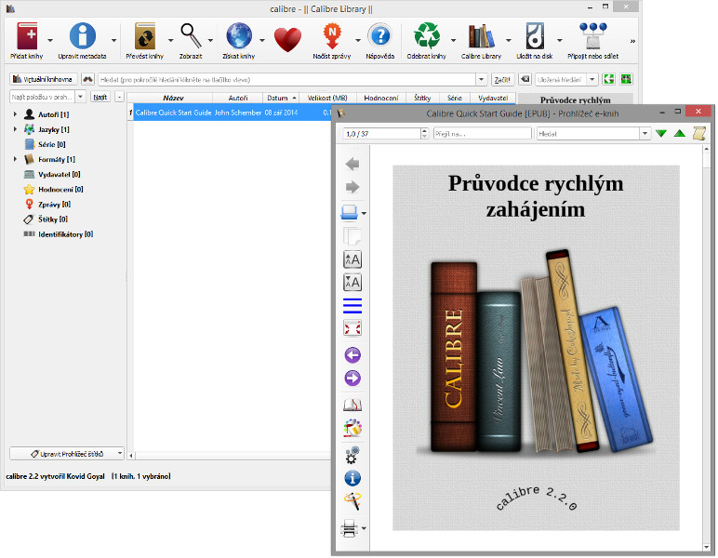Show book metadata via blue info icon

352,478
